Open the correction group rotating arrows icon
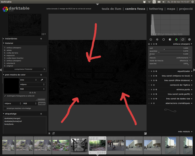Screen dimensions: 195x156 (x=183, y=40)
